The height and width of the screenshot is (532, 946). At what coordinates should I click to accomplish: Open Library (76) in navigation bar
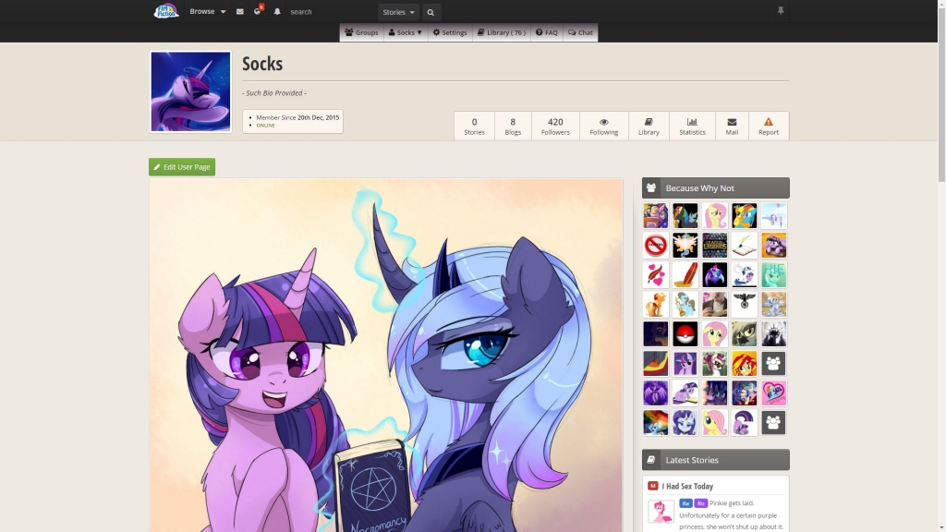click(x=502, y=32)
